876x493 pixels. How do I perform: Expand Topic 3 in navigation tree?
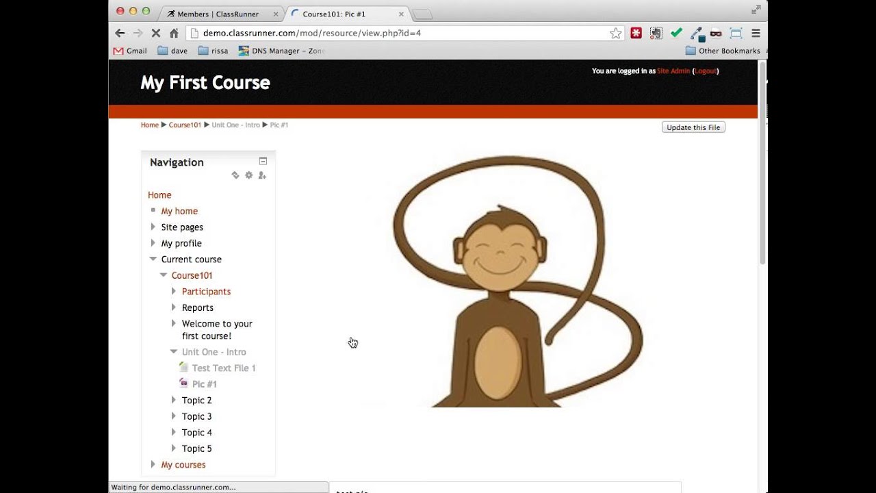click(174, 416)
